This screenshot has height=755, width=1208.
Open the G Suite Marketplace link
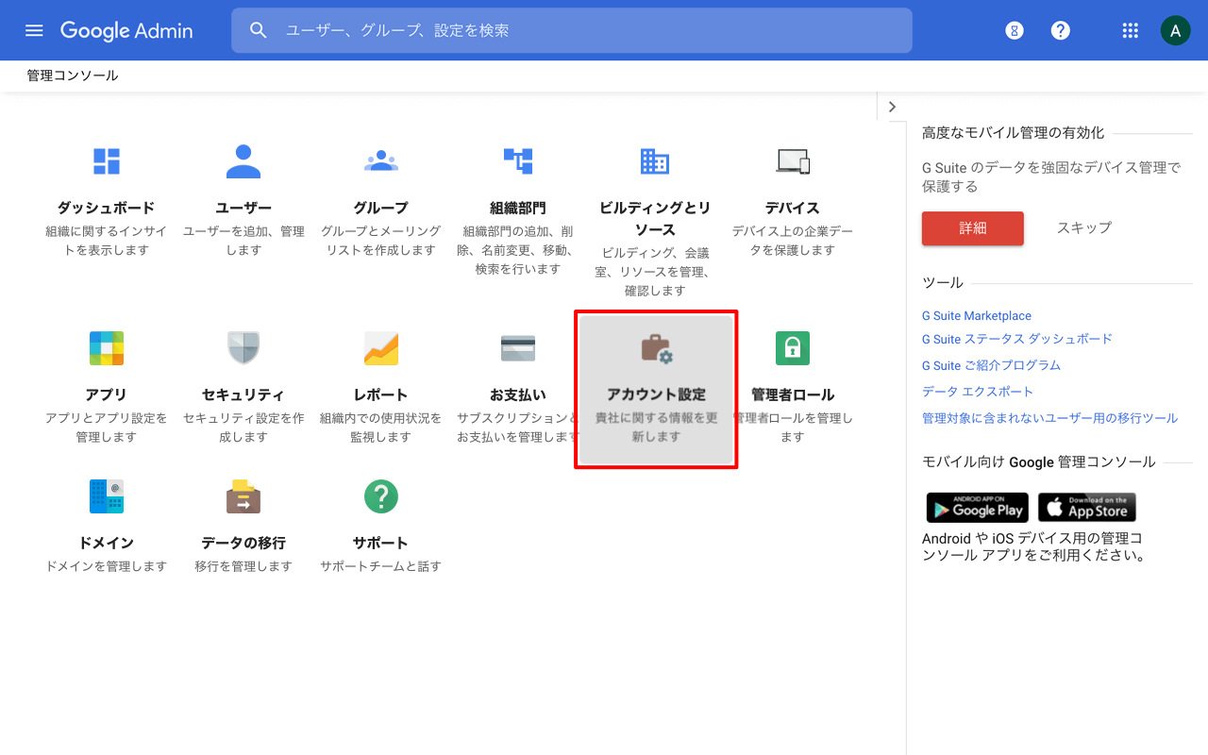pyautogui.click(x=977, y=316)
